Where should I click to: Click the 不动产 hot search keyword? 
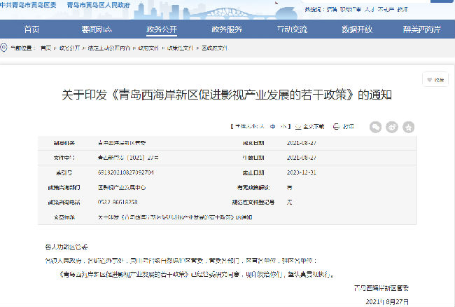[x=386, y=9]
